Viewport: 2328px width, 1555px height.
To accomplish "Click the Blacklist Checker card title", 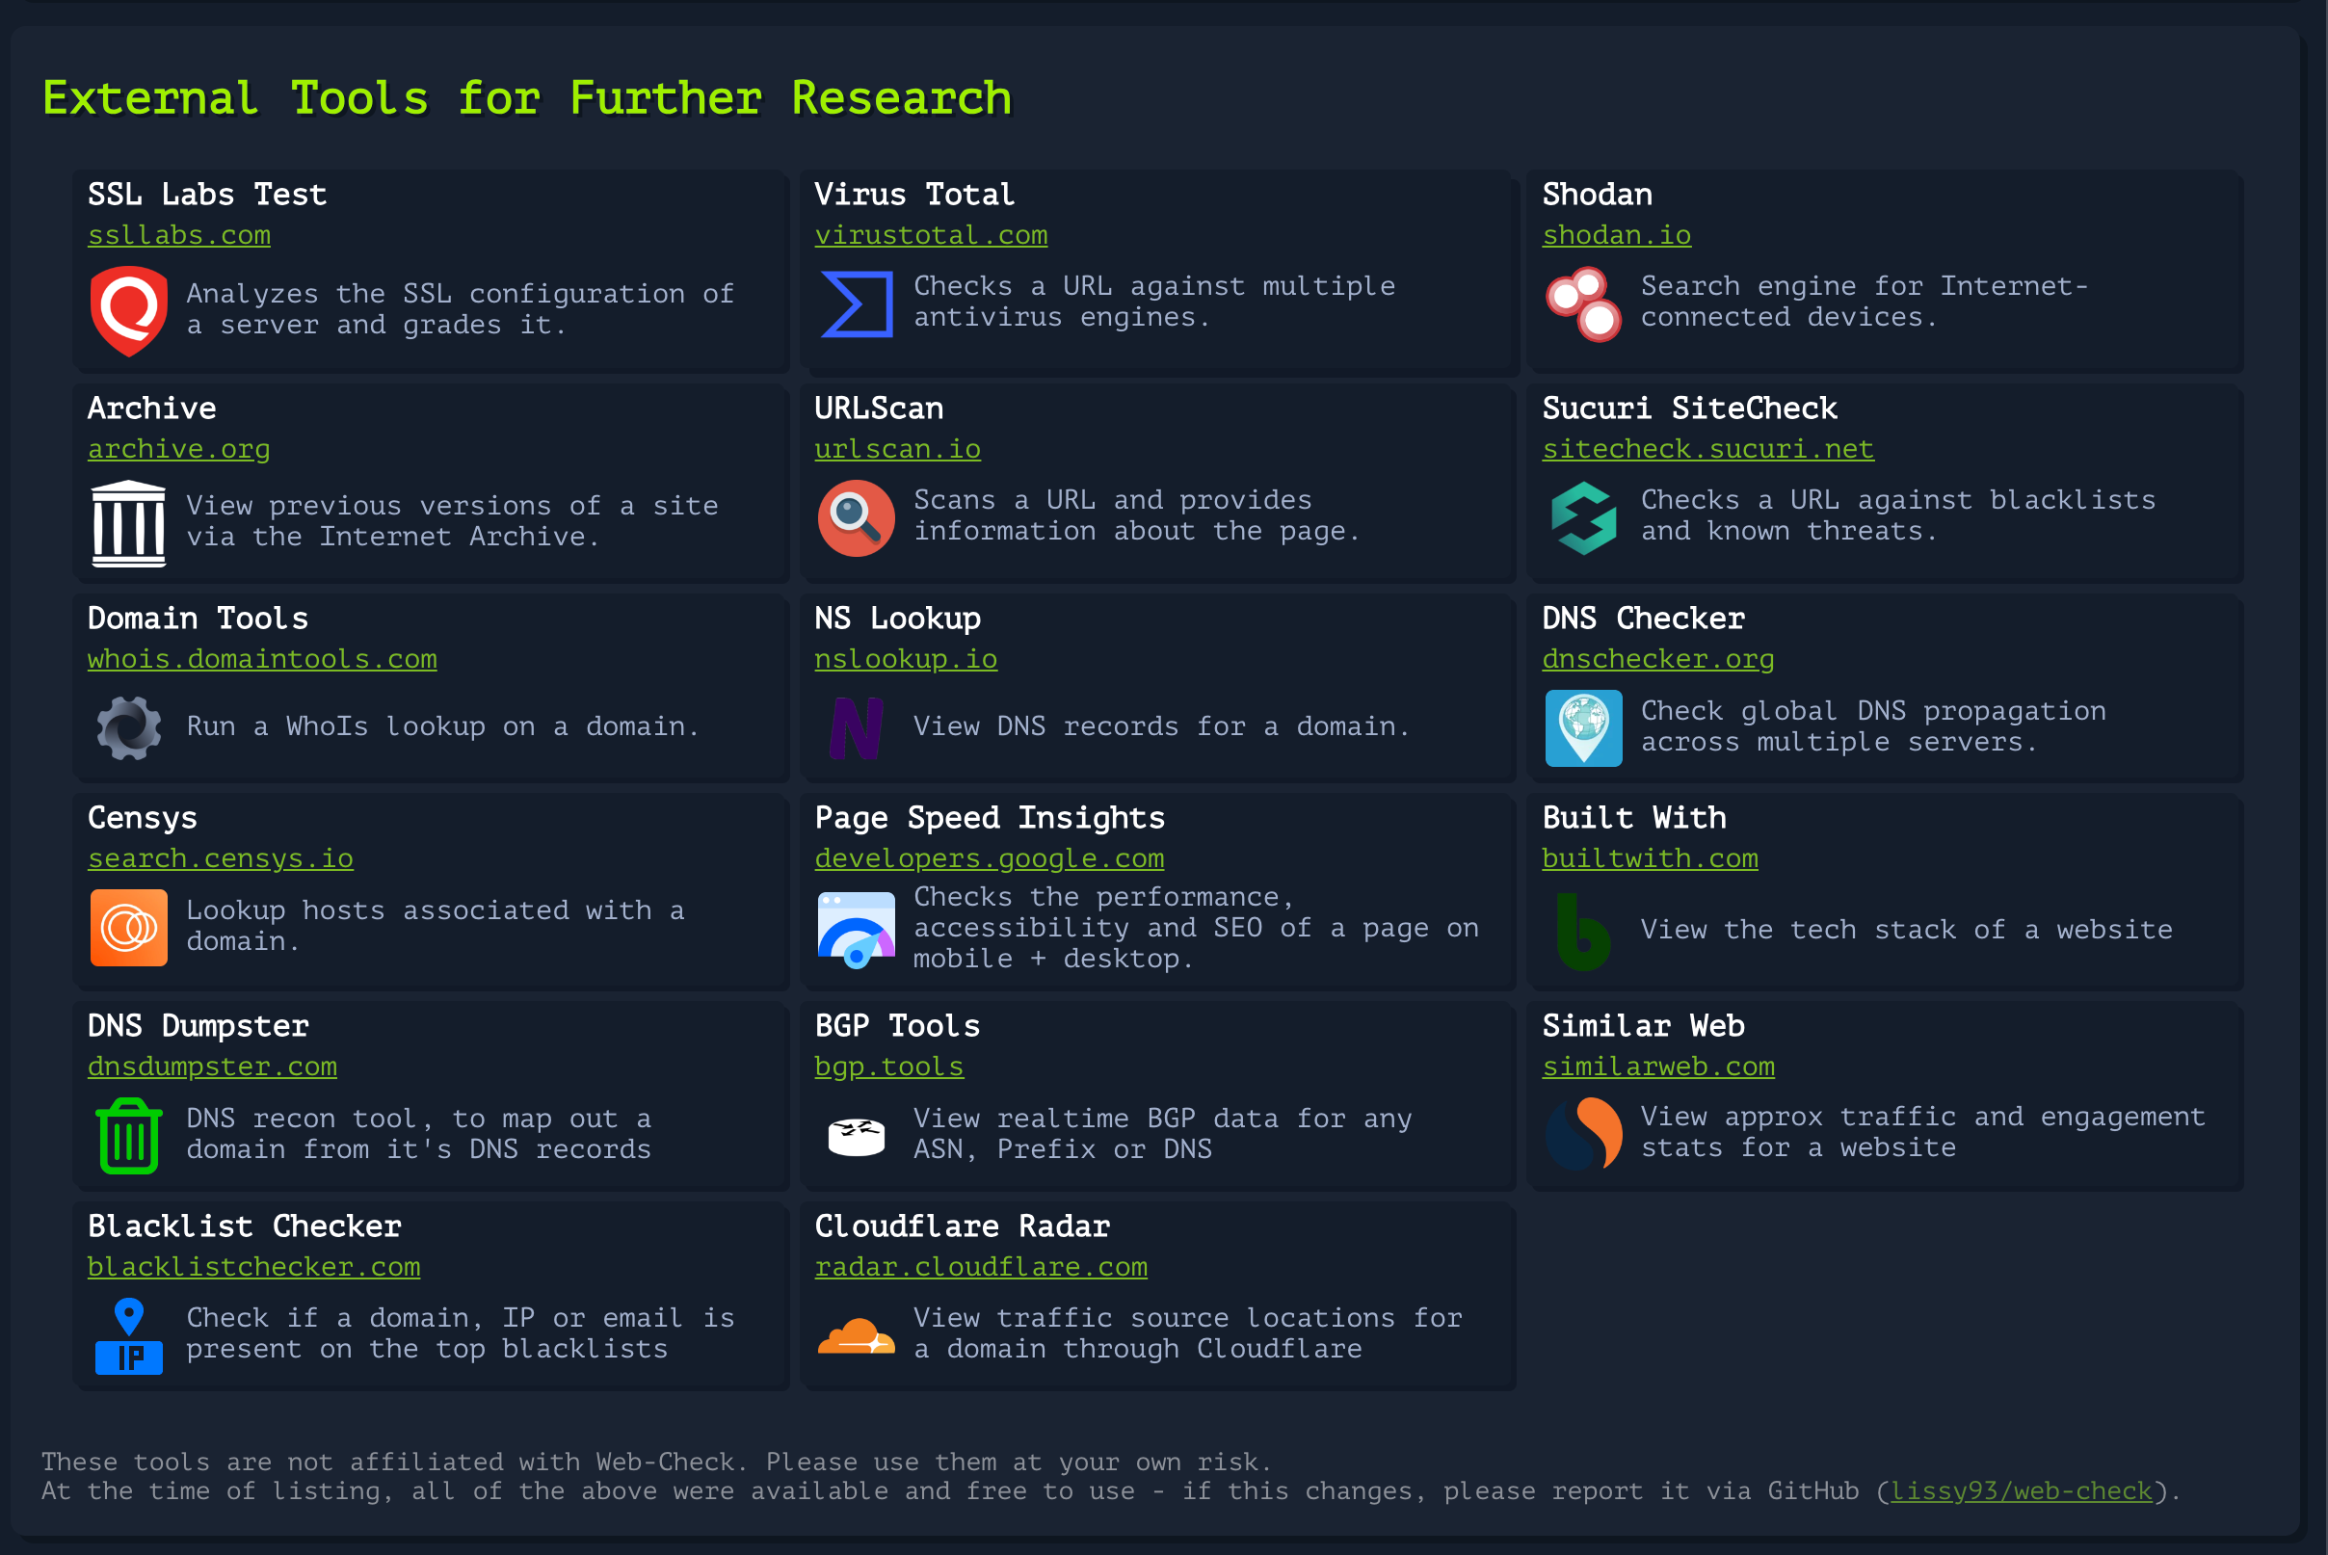I will pyautogui.click(x=244, y=1226).
